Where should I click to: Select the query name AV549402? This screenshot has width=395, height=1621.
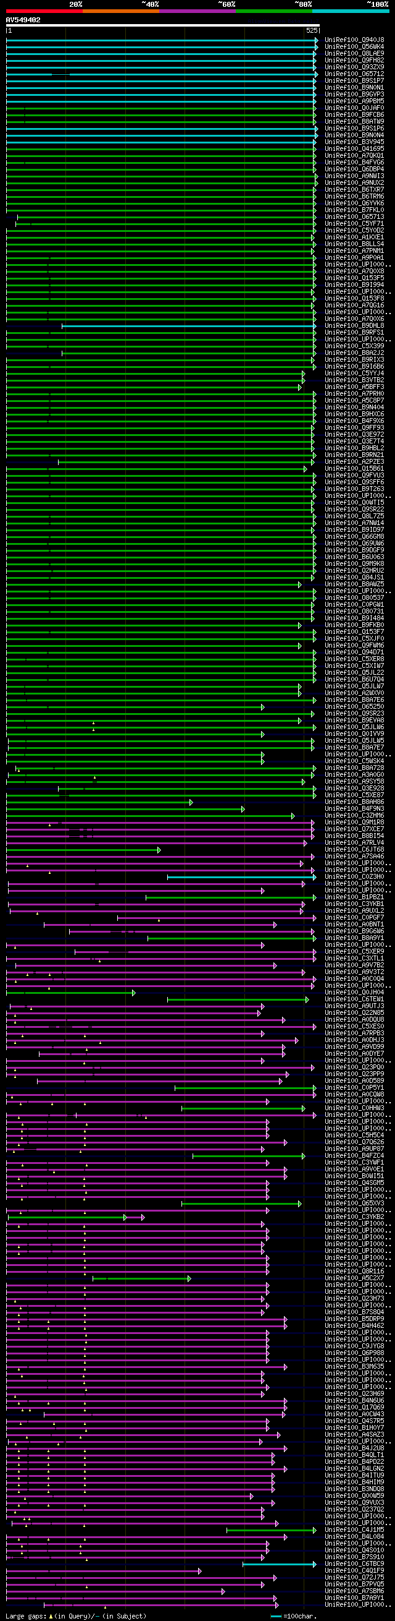point(23,20)
